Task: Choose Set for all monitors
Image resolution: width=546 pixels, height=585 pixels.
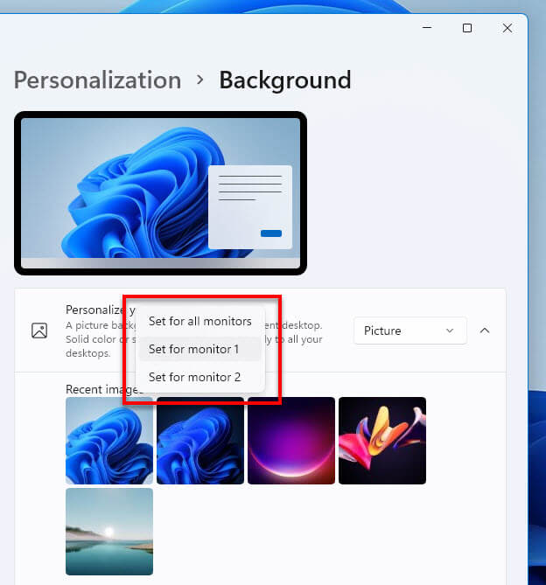Action: coord(199,321)
